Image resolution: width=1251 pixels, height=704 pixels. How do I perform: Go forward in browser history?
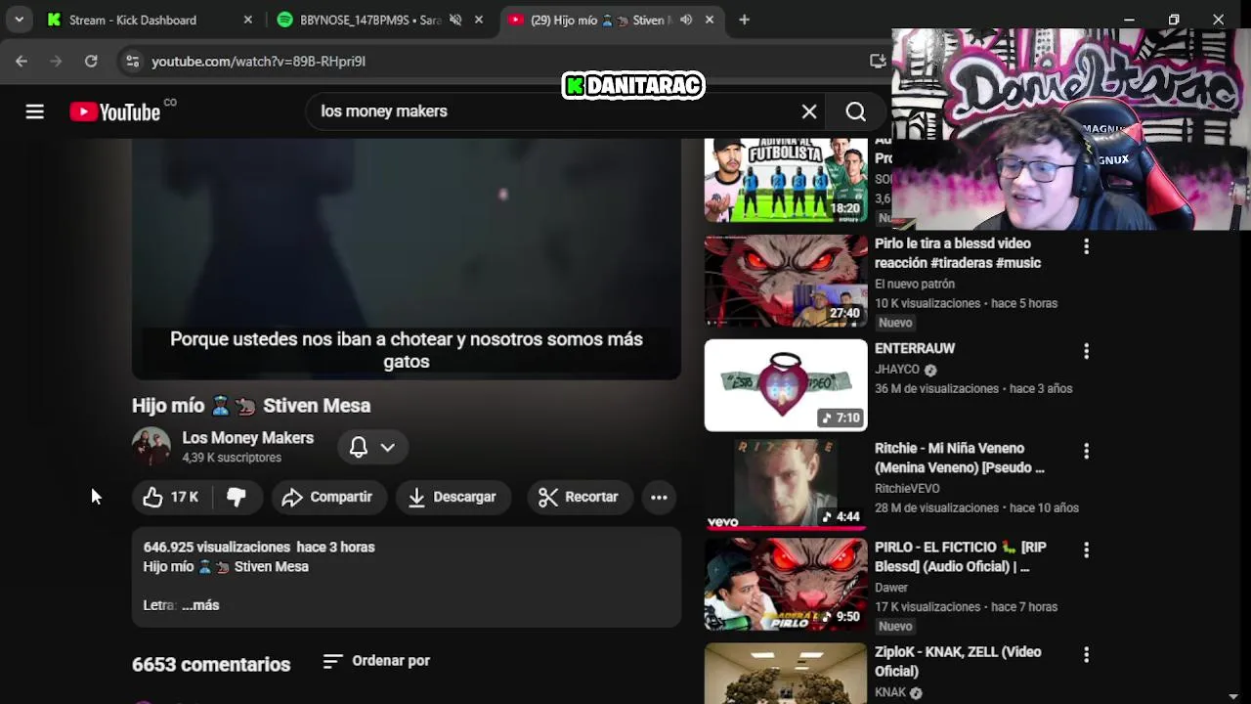(56, 61)
